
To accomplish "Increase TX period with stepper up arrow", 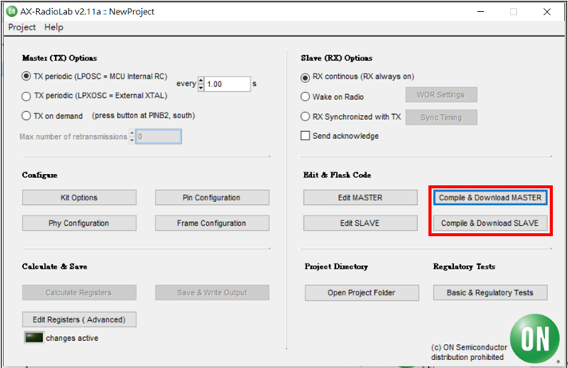I will click(201, 80).
